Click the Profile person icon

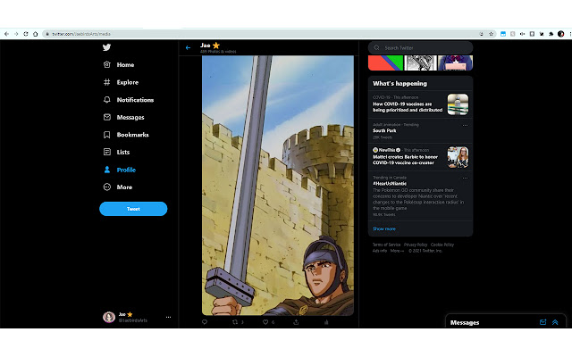pos(107,170)
